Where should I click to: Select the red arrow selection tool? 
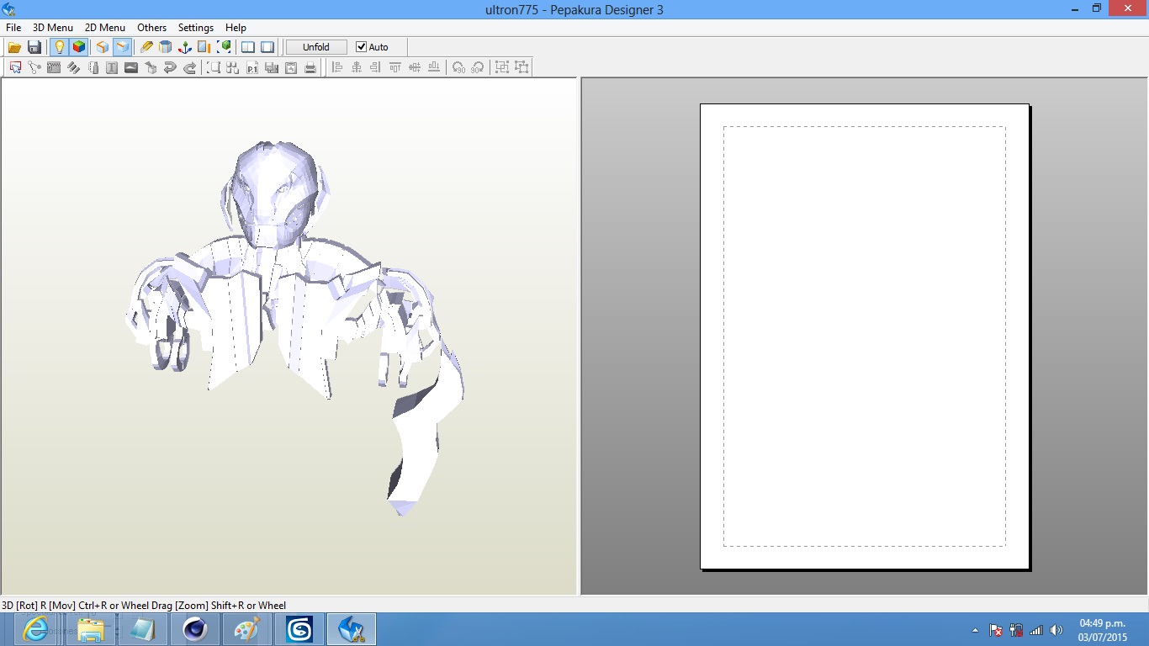click(15, 67)
